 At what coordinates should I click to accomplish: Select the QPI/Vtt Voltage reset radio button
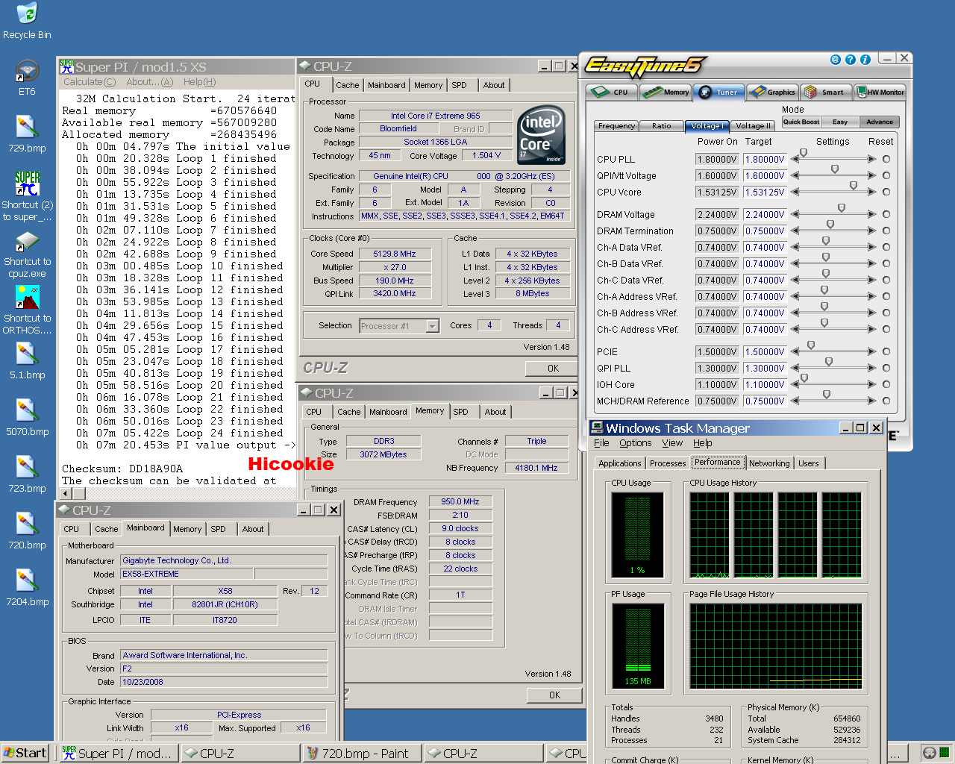pos(886,175)
